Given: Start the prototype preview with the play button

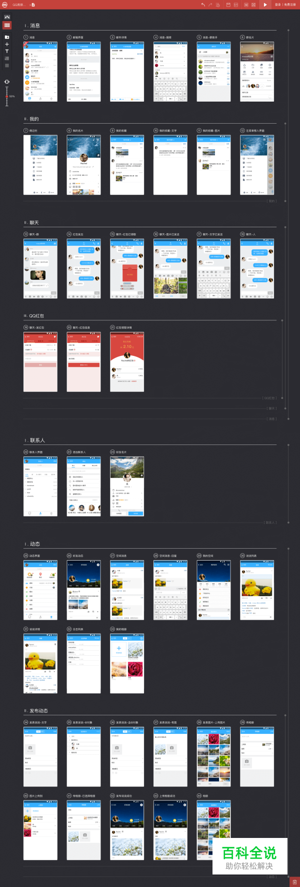Looking at the screenshot, I should tap(265, 5).
